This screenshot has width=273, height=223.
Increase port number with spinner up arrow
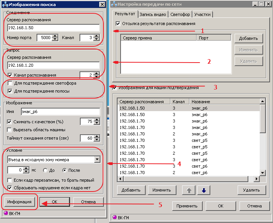pyautogui.click(x=55, y=36)
